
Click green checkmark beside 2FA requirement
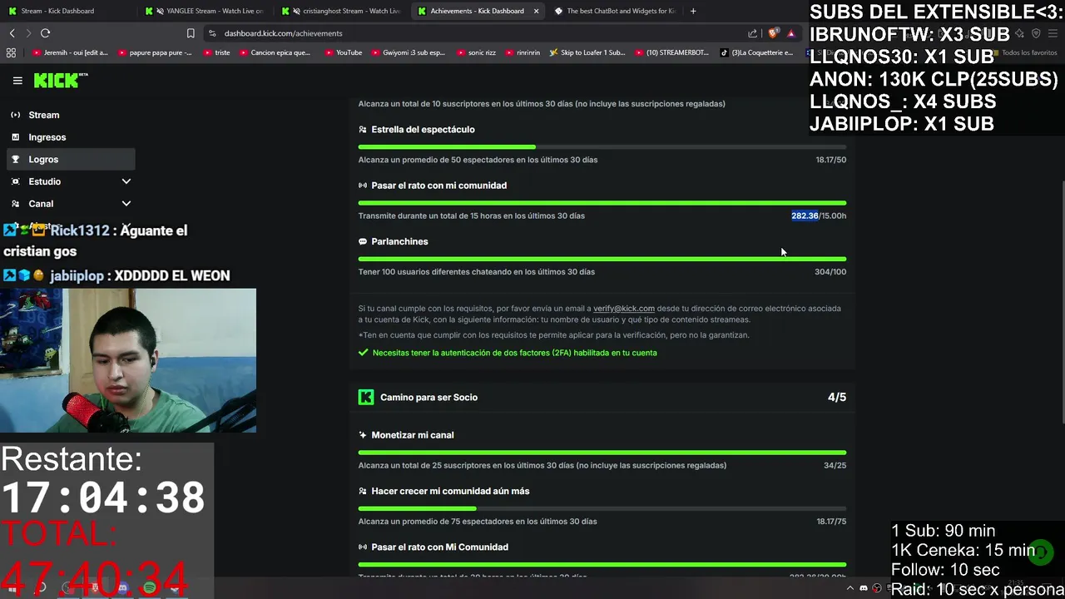[x=364, y=353]
